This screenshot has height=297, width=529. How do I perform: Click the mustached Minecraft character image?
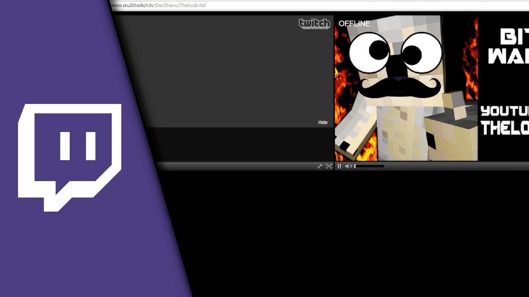[x=406, y=88]
